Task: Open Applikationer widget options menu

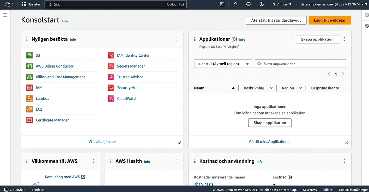Action: click(345, 39)
